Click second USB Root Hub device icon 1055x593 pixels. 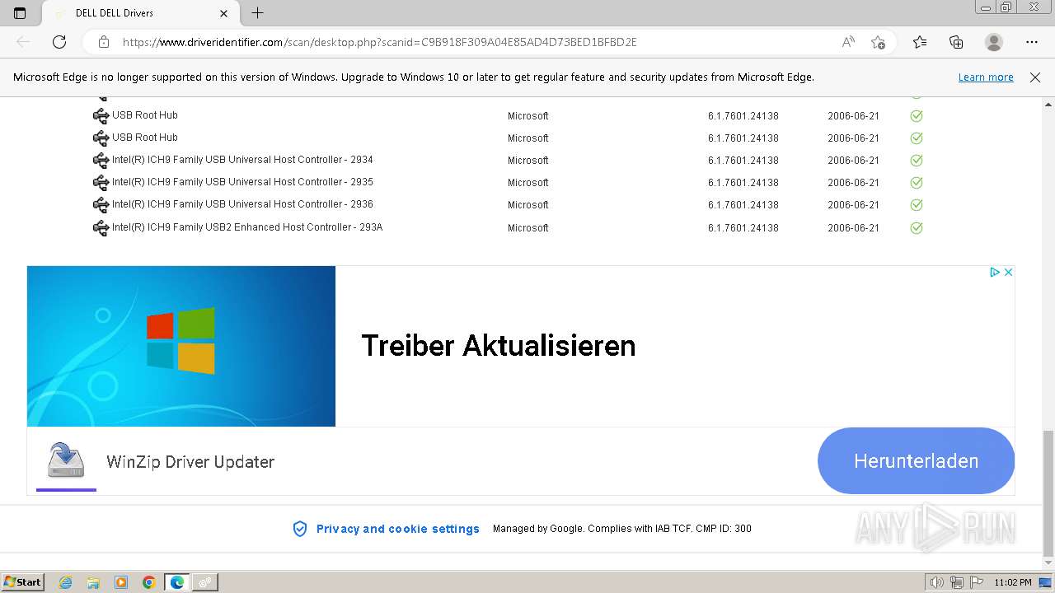coord(101,138)
